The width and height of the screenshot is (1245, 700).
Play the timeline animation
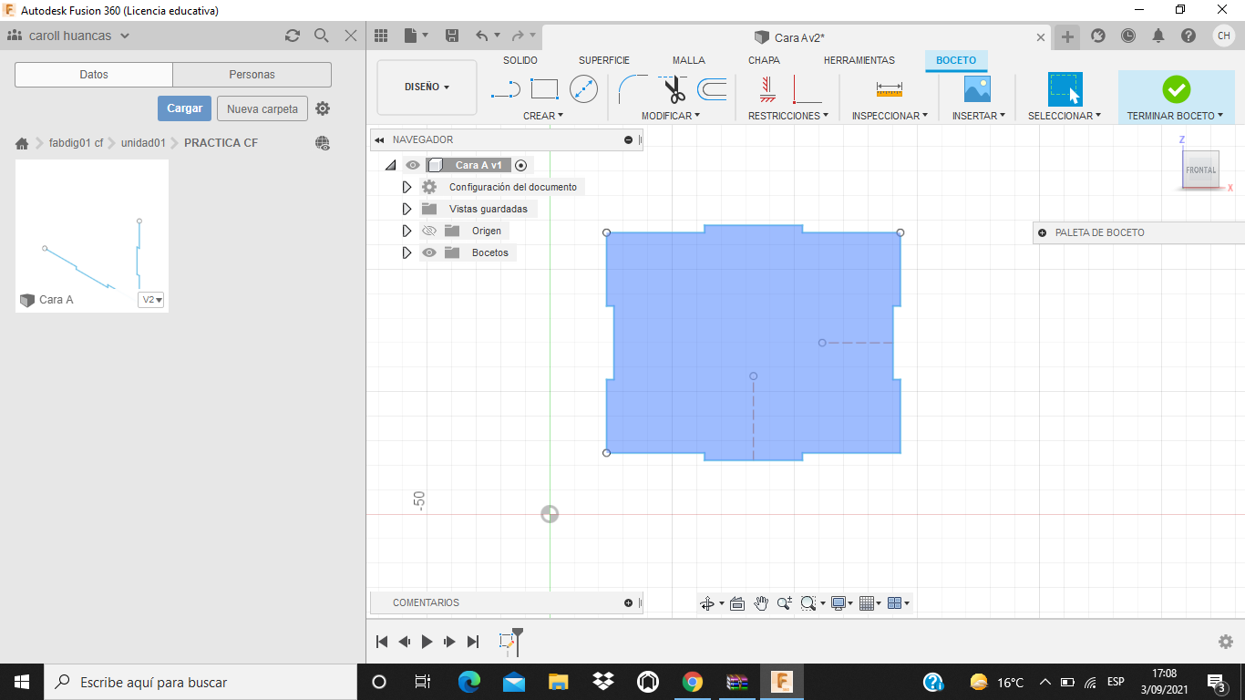pyautogui.click(x=427, y=642)
